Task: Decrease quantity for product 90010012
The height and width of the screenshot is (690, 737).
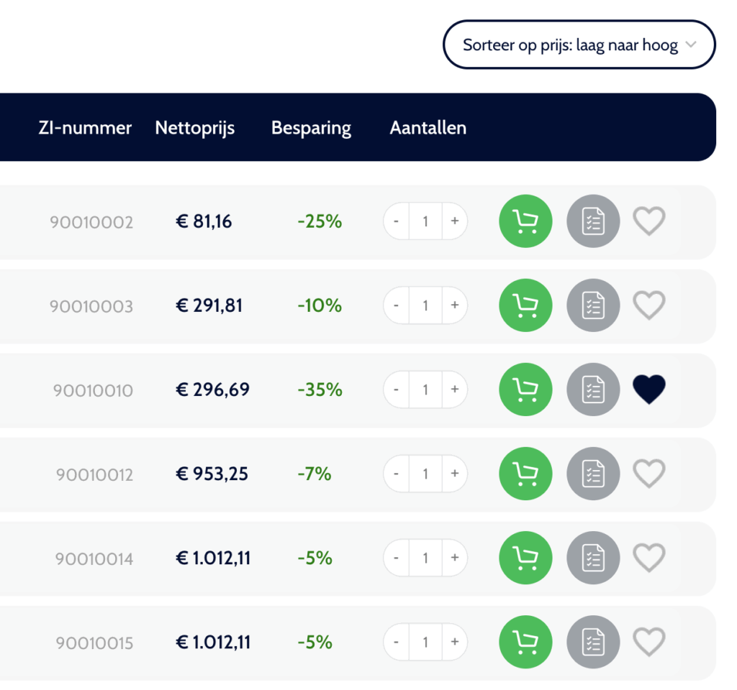Action: click(396, 474)
